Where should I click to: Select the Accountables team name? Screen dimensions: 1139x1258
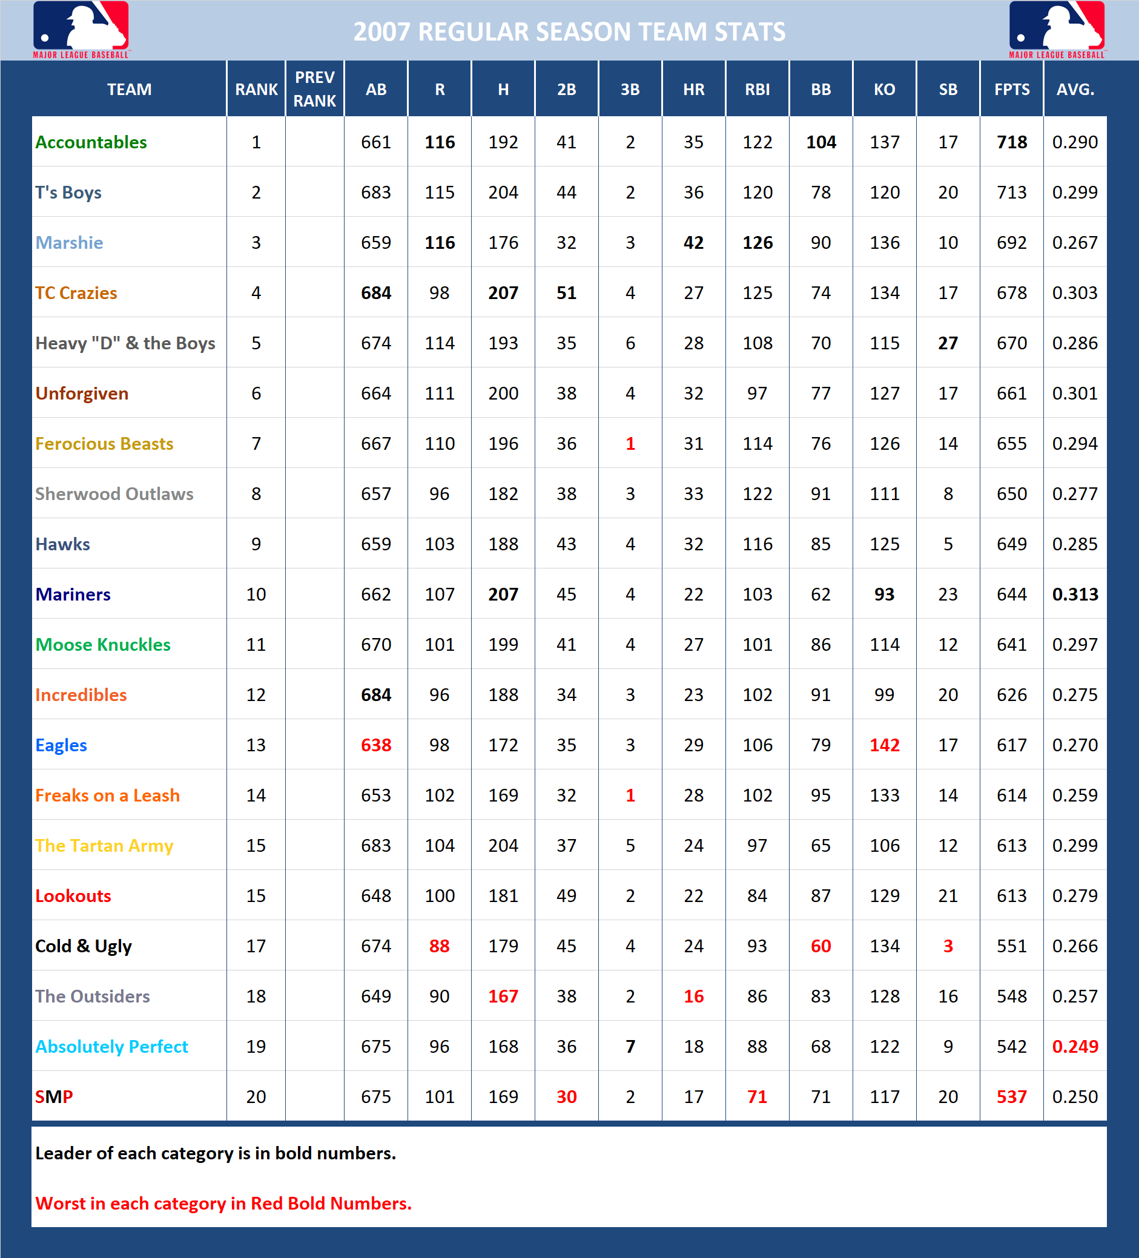(91, 142)
